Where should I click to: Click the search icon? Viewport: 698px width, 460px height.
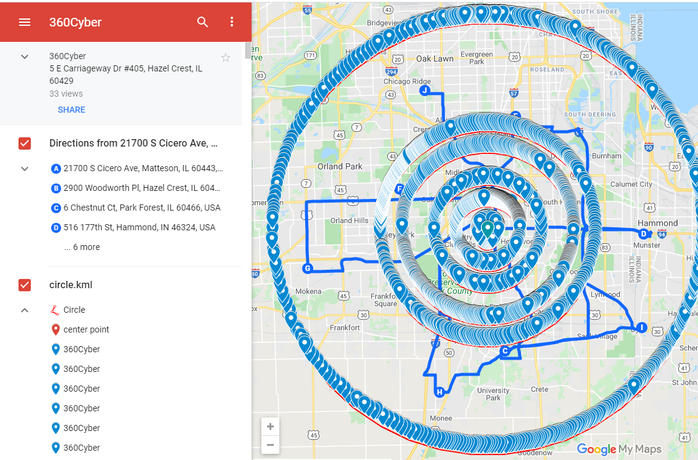point(202,22)
